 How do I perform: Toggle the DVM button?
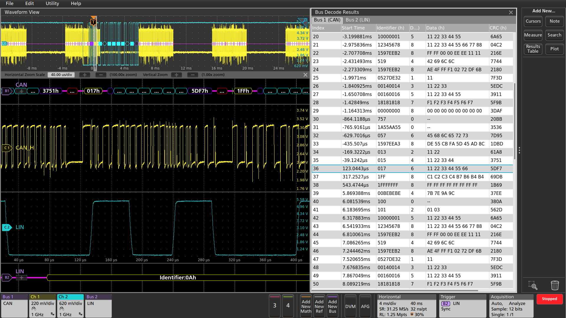tap(350, 306)
